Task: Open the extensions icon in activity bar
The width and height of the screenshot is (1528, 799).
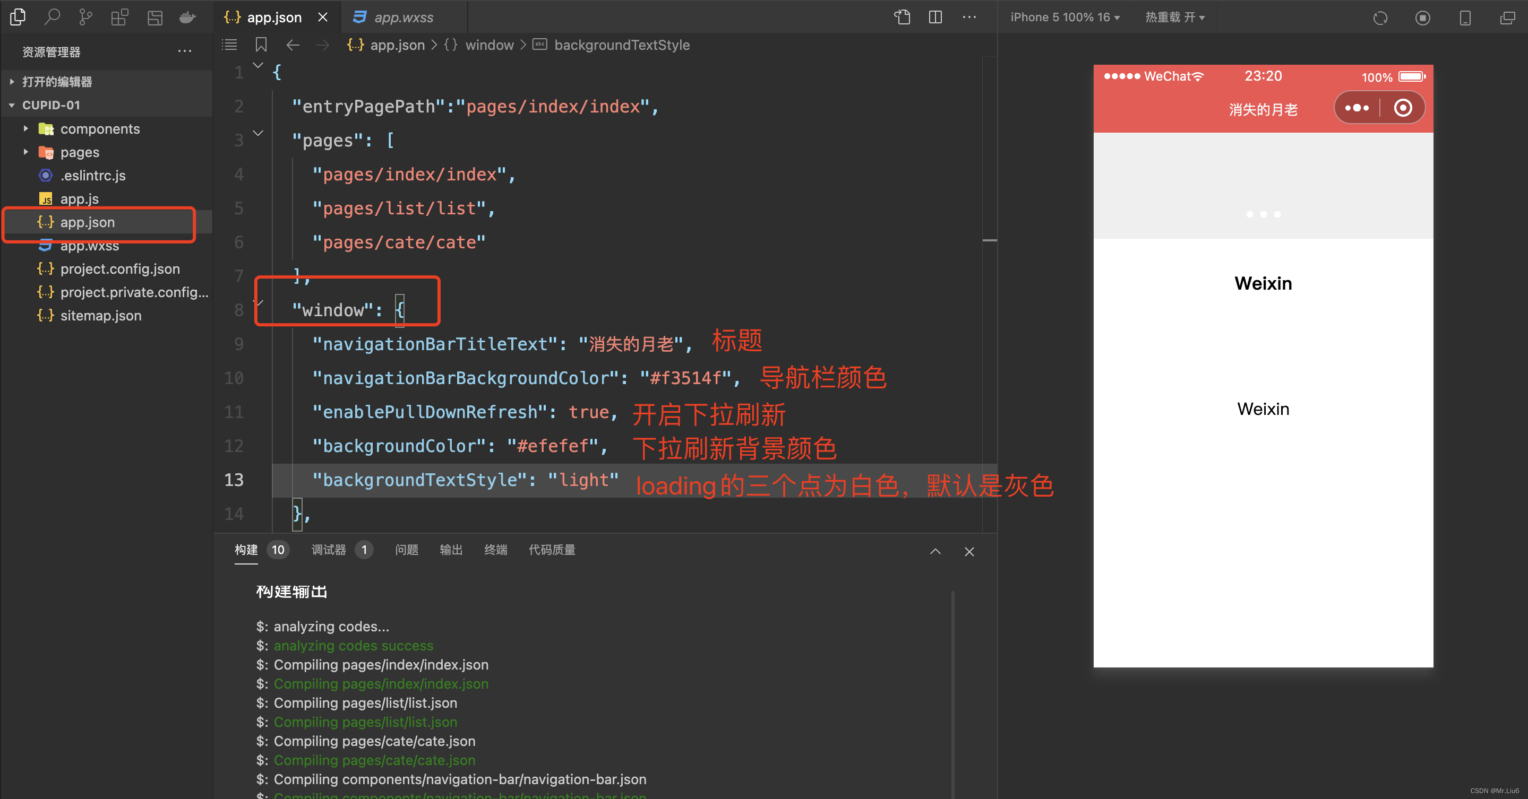Action: [119, 17]
